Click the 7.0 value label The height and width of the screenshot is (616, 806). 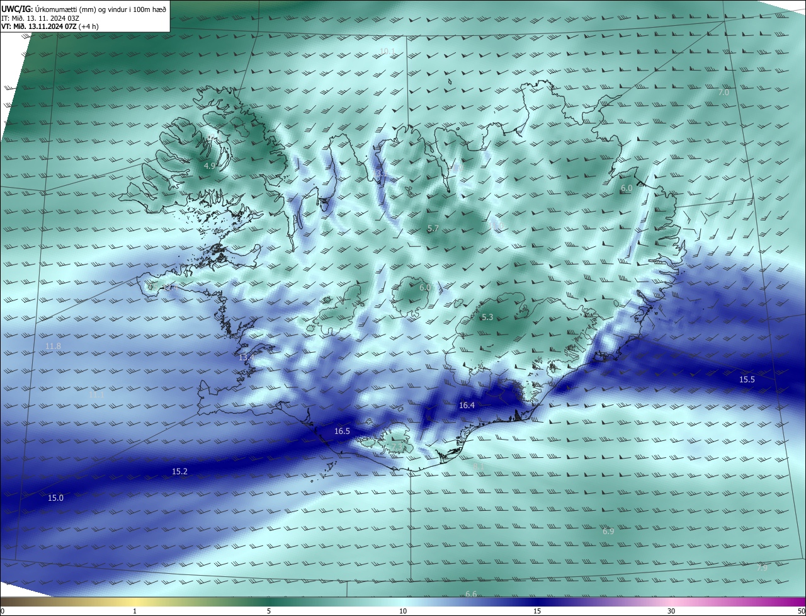724,92
